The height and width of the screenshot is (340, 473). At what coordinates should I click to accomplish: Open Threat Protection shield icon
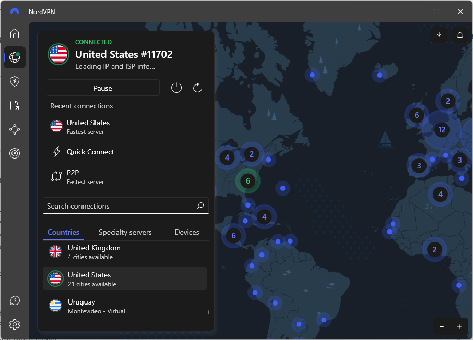(x=15, y=81)
